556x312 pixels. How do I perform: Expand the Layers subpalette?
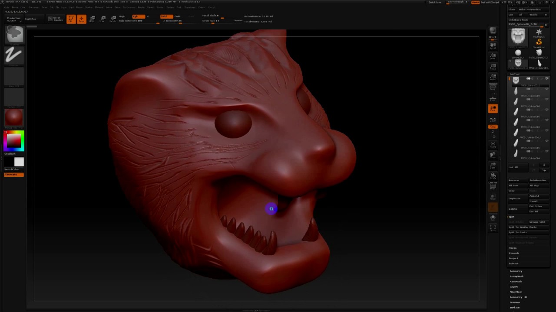(x=514, y=287)
